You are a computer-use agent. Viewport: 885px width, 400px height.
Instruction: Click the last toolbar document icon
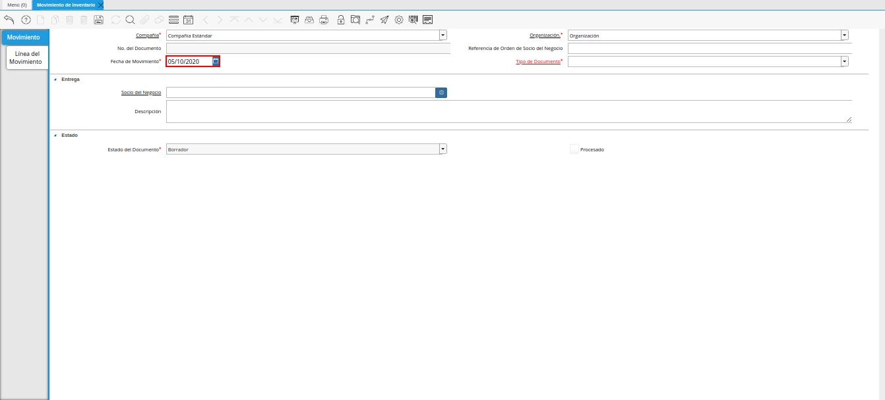coord(428,20)
